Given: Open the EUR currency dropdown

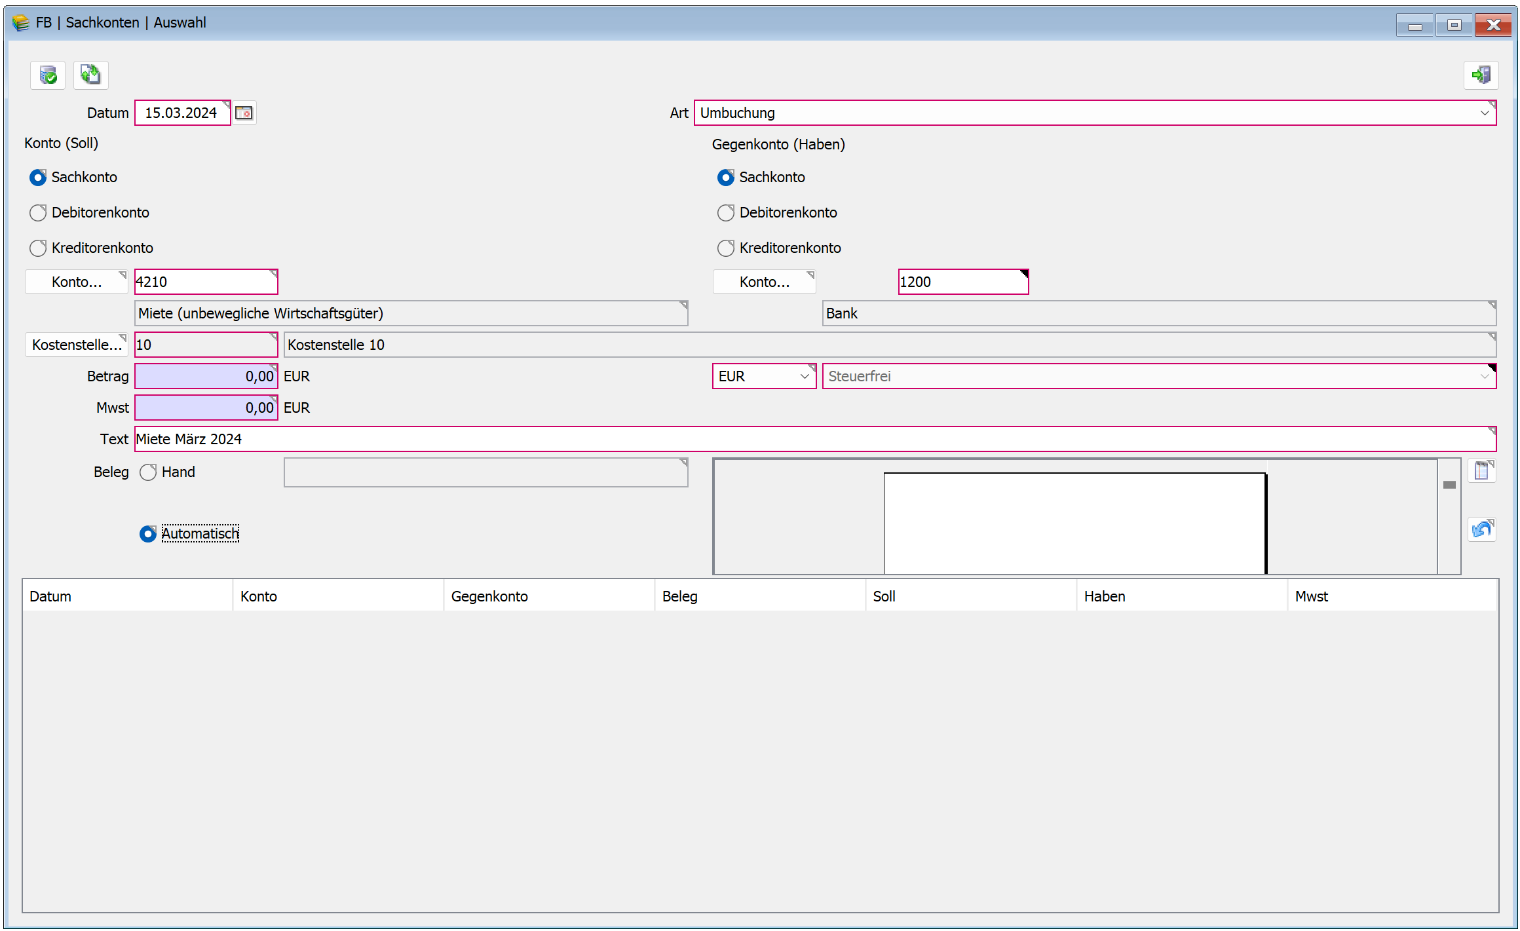Looking at the screenshot, I should (x=805, y=376).
